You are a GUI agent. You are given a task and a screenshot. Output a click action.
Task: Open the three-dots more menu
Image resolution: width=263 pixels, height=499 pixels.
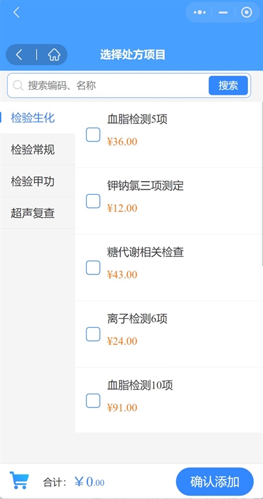[x=199, y=13]
